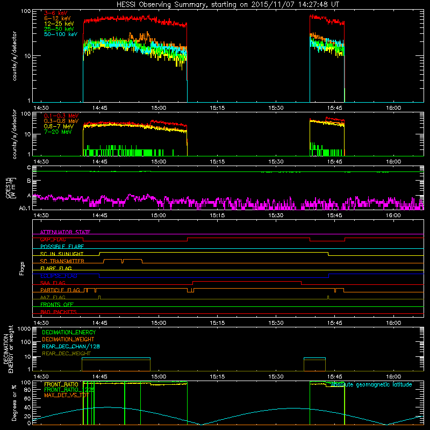430x430 pixels.
Task: Click the REAR_DEC_WEIGHT legend label
Action: click(x=66, y=354)
